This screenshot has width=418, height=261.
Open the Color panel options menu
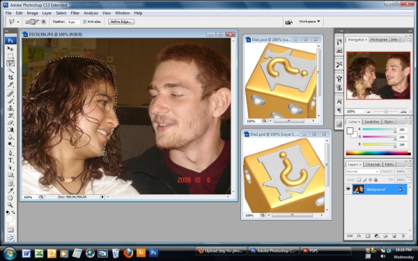tap(409, 123)
